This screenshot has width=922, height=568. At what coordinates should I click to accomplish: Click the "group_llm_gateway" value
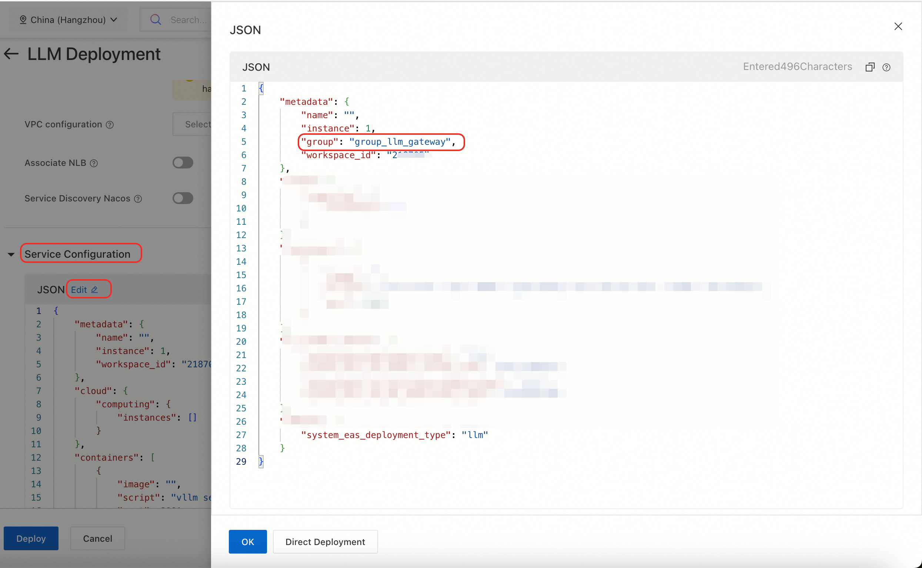tap(400, 141)
